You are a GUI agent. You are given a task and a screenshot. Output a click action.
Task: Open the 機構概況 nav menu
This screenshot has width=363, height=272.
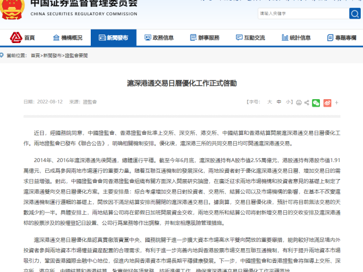click(x=67, y=38)
